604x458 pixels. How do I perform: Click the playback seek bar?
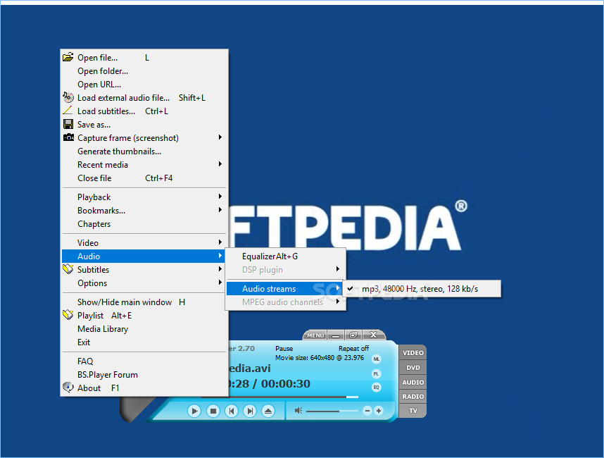click(294, 397)
